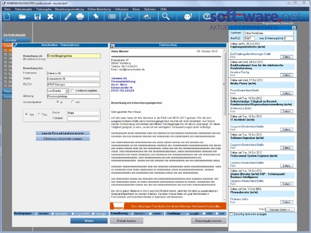311x233 pixels.
Task: Open the Online-Bewerbung menu
Action: click(99, 9)
